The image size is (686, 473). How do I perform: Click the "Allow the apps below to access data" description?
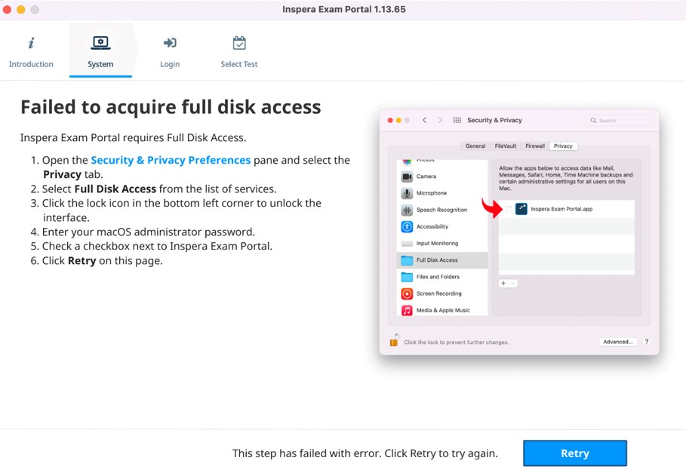[x=566, y=178]
